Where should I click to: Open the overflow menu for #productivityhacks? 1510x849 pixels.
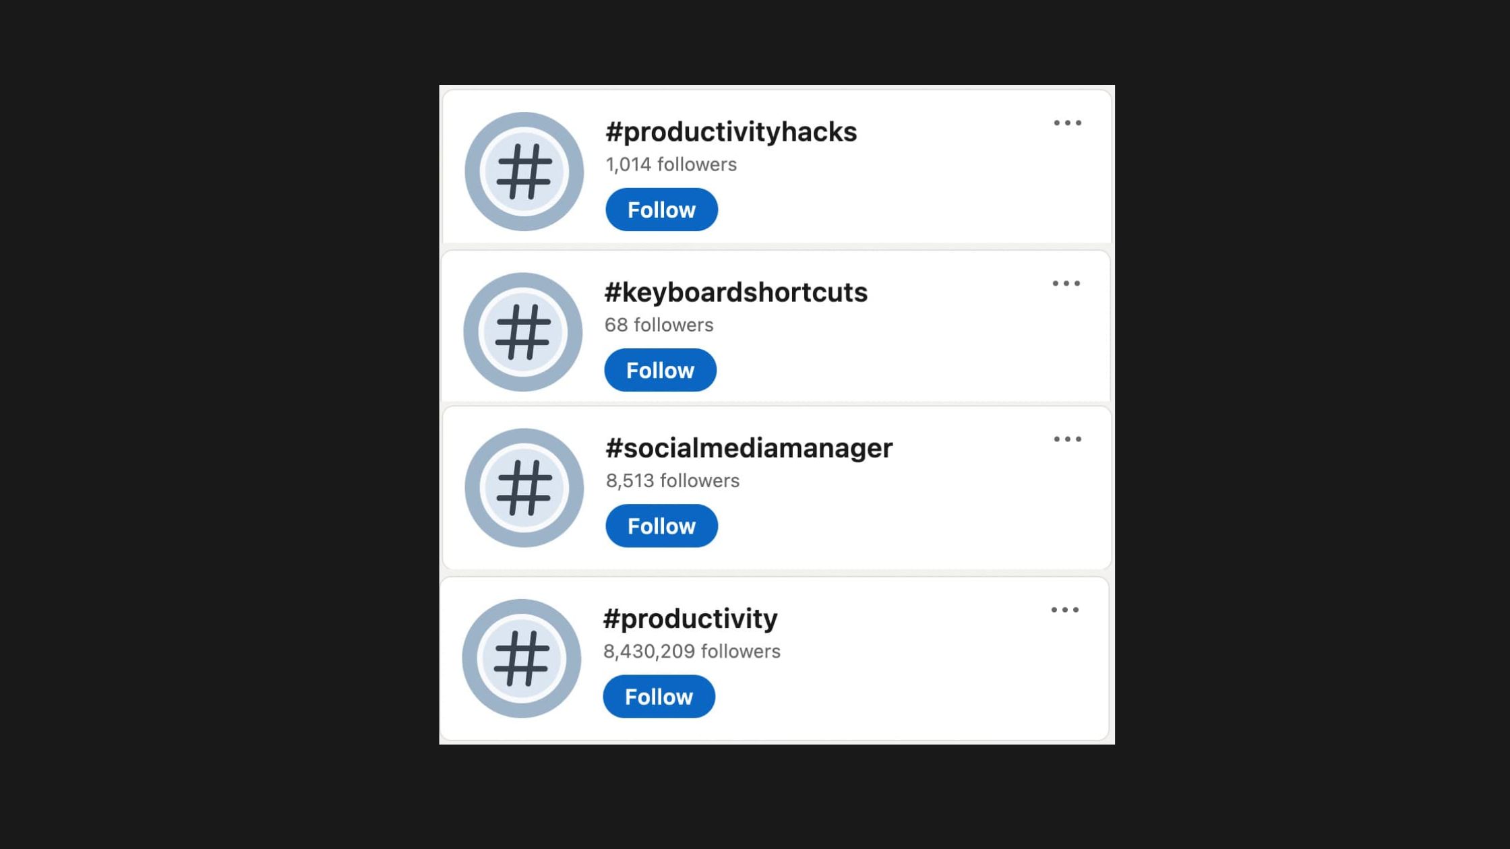point(1067,122)
